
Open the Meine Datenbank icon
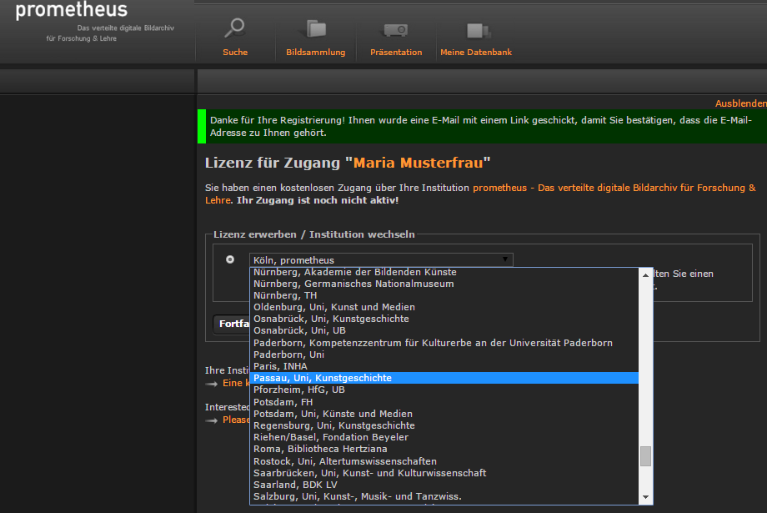[x=479, y=30]
